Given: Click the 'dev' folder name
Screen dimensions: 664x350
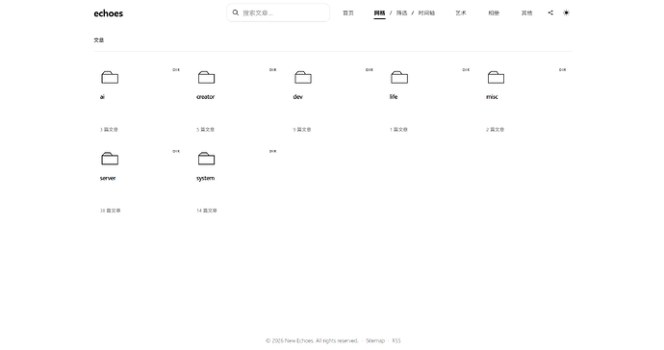Looking at the screenshot, I should coord(297,97).
